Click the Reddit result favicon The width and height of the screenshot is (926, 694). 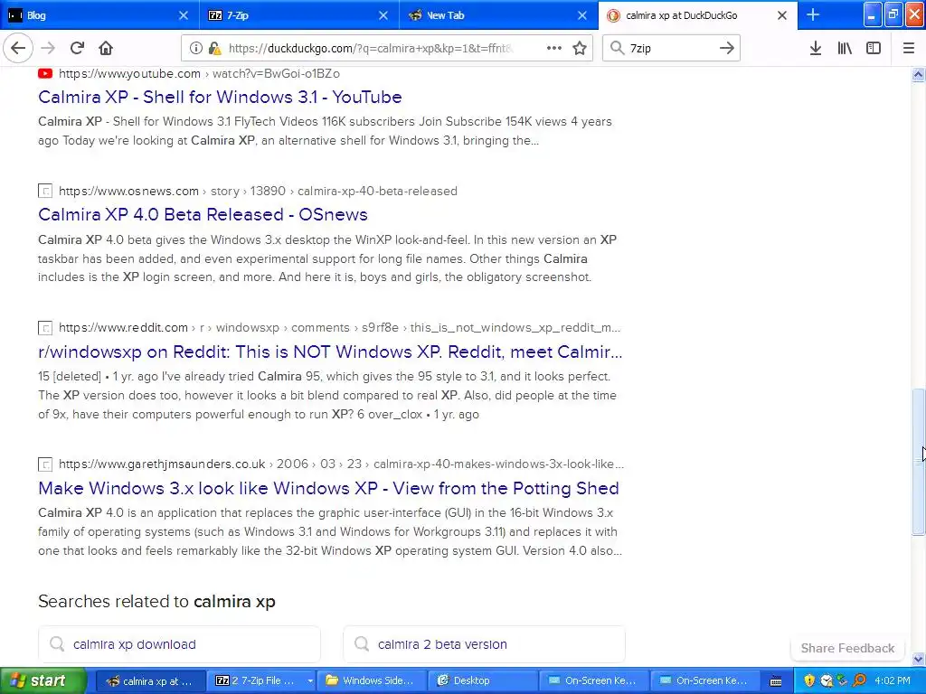(45, 327)
